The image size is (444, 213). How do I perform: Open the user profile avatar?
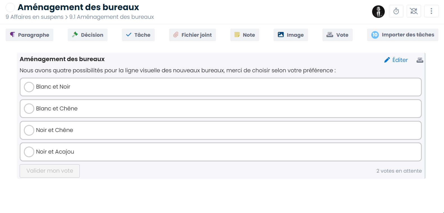point(378,11)
